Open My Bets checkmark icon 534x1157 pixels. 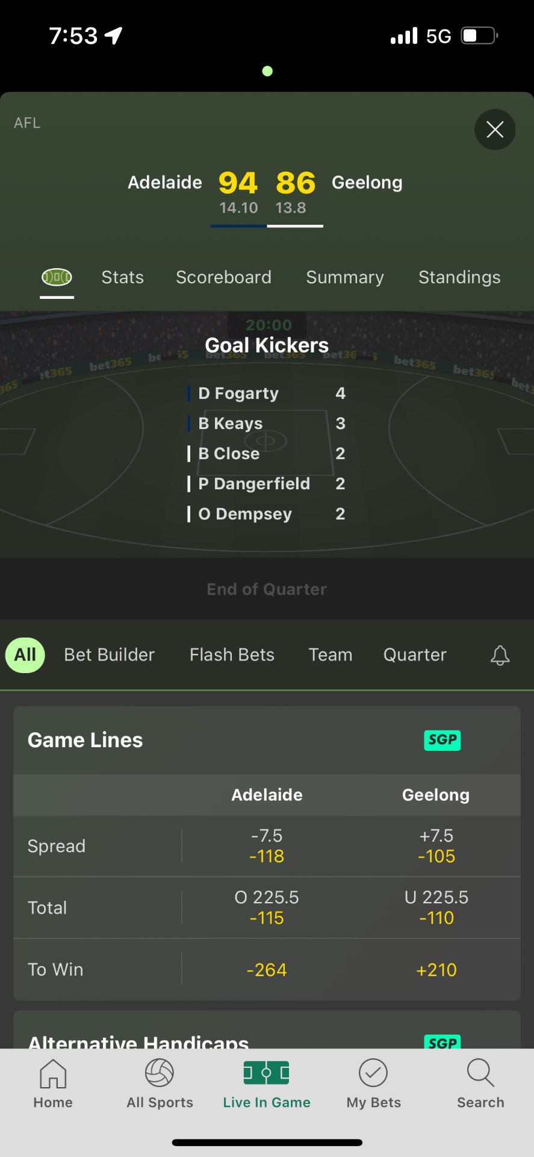click(x=373, y=1073)
